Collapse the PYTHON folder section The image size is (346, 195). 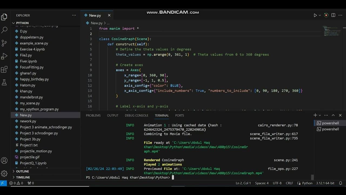pyautogui.click(x=46, y=23)
